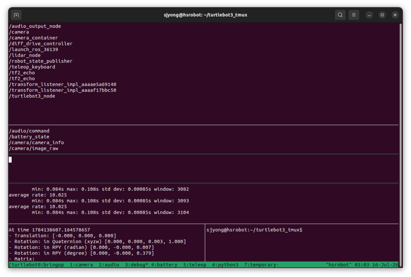Click the /lidar_node line
Screen dimensions: 411x277
(24, 55)
